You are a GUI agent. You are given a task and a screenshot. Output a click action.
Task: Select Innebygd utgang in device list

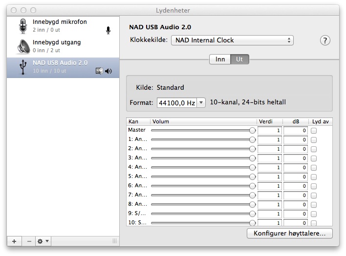point(56,47)
